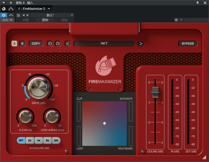
Task: Click the resize corner triangle icon
Action: point(204,158)
